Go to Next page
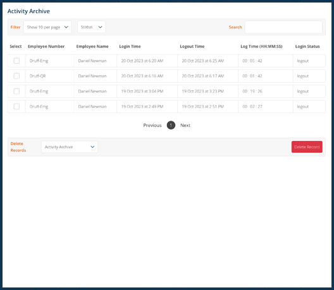The height and width of the screenshot is (290, 334). (x=185, y=125)
